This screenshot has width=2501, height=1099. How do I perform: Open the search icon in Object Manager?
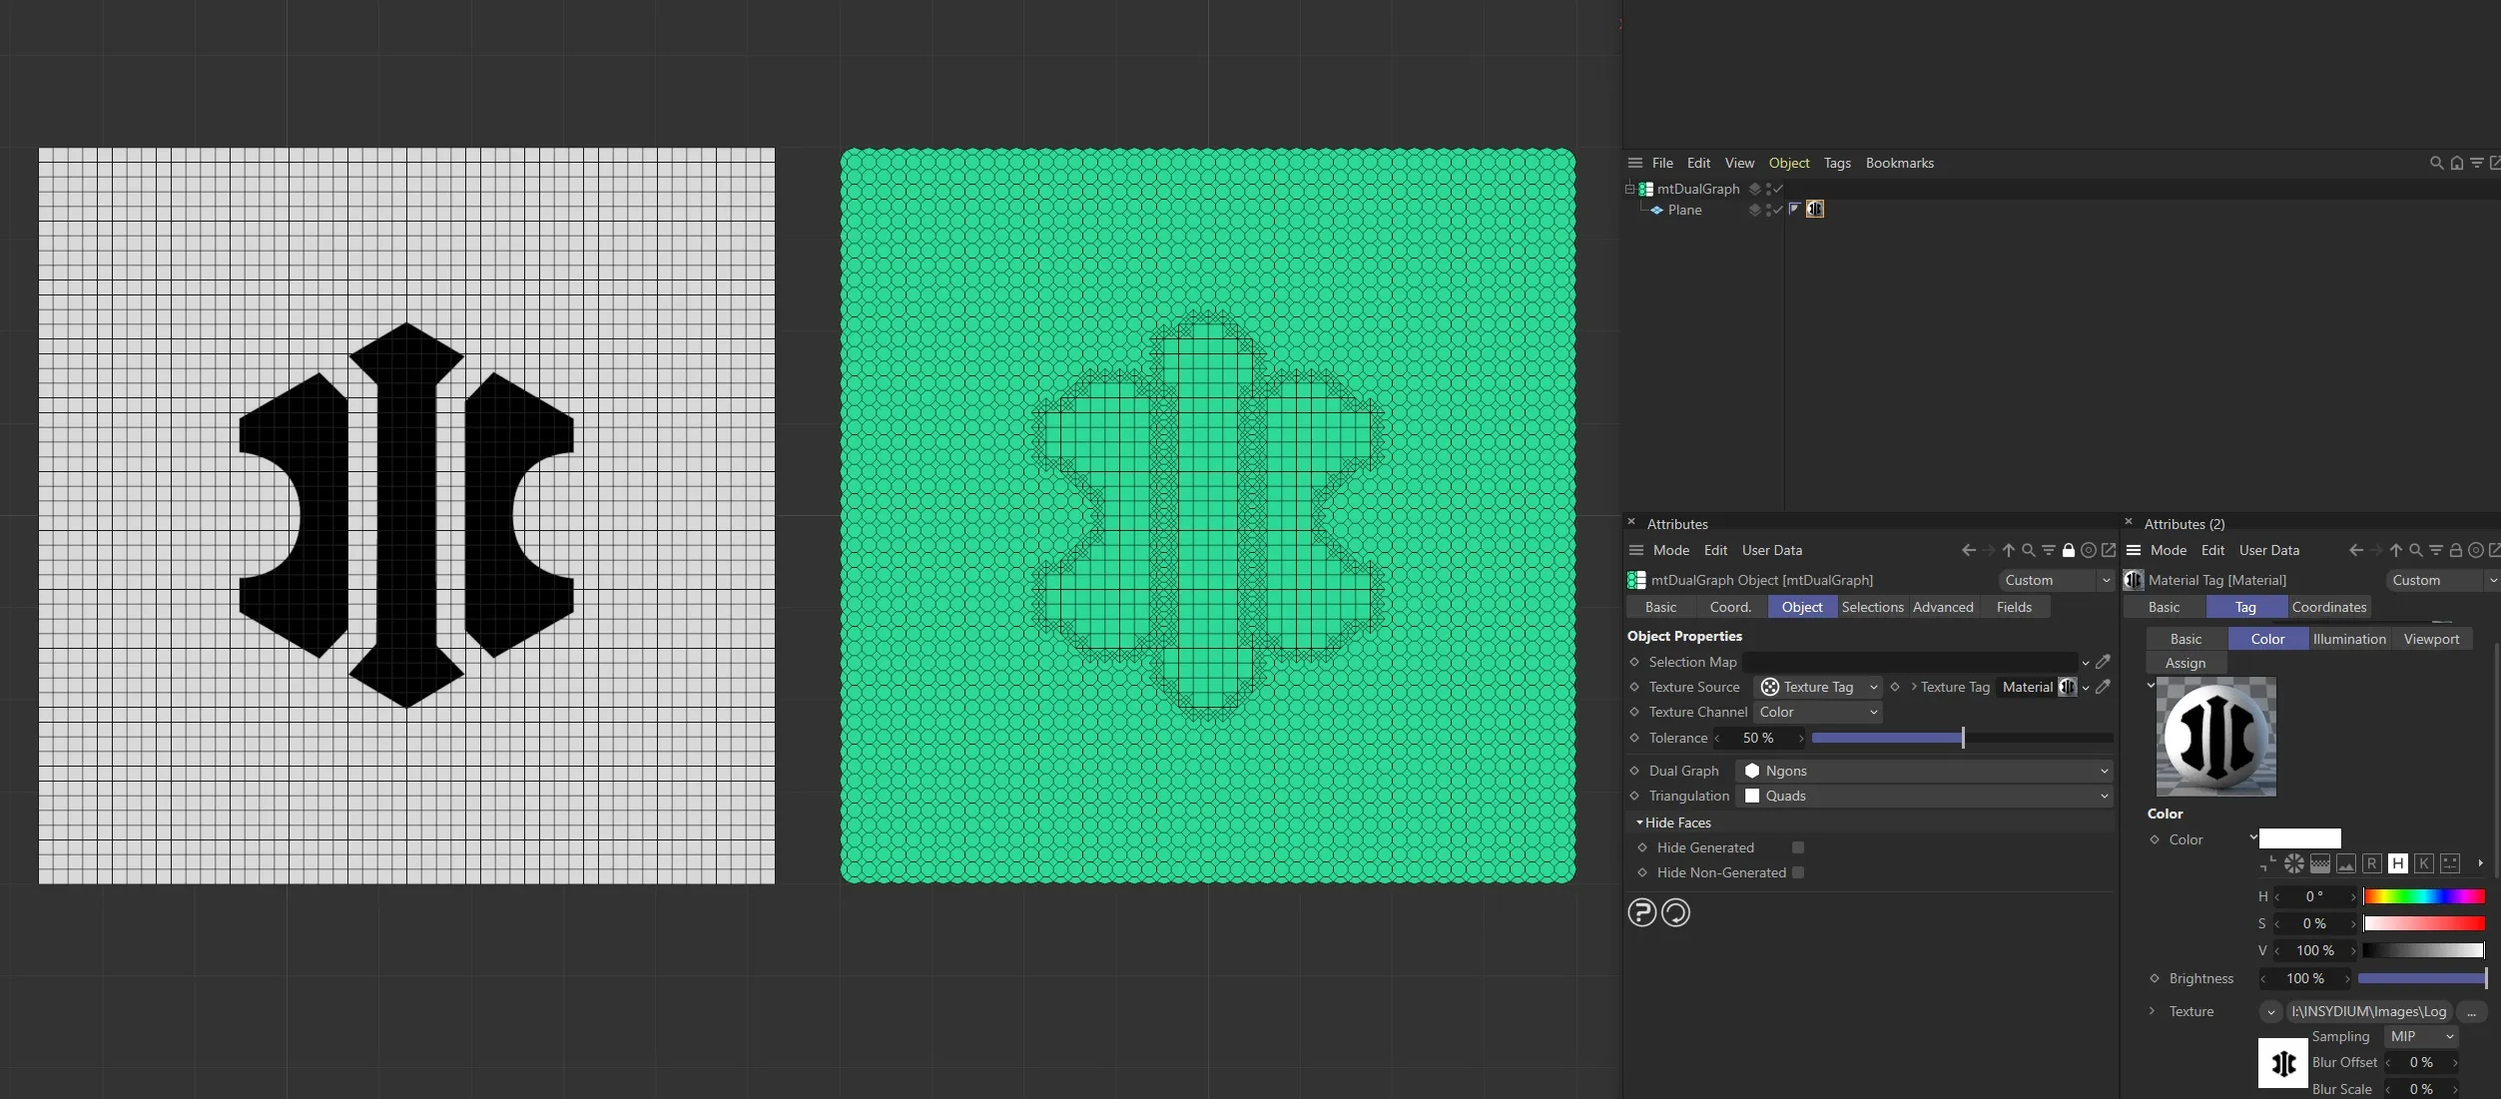pos(2436,163)
